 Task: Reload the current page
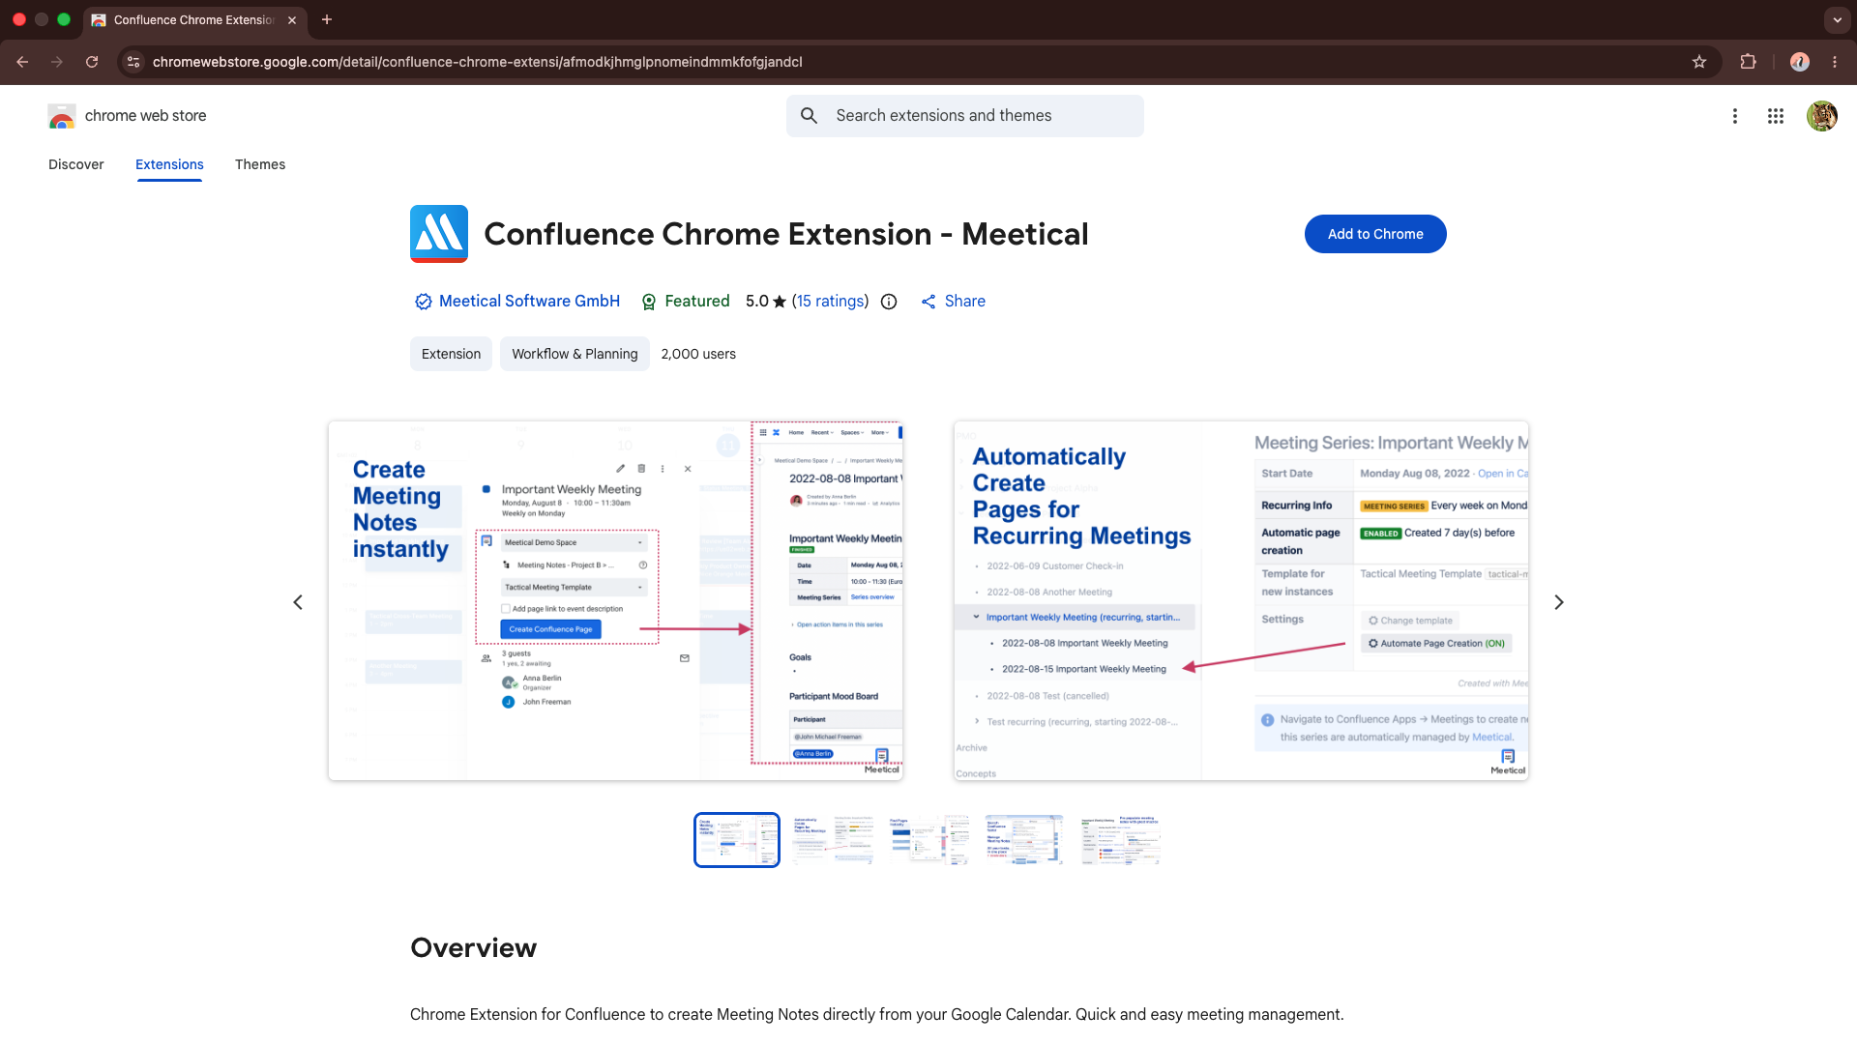[x=92, y=62]
